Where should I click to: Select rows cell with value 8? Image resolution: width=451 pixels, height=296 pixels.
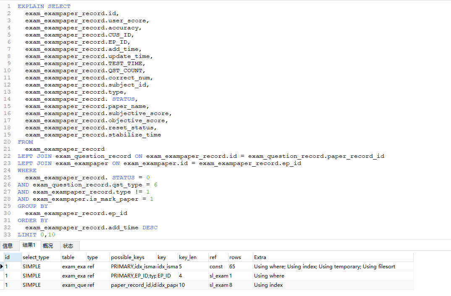[241, 285]
